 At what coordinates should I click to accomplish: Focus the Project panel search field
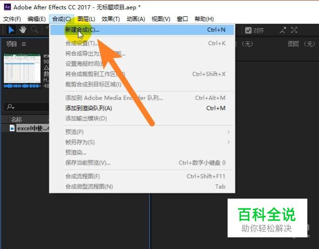pos(27,107)
